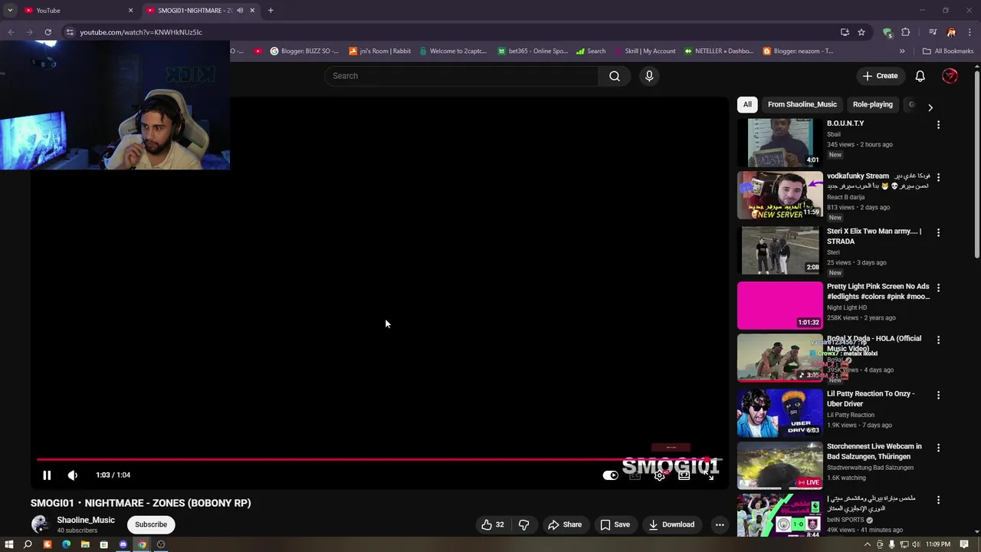Image resolution: width=981 pixels, height=552 pixels.
Task: Open the YouTube account avatar menu
Action: (x=950, y=76)
